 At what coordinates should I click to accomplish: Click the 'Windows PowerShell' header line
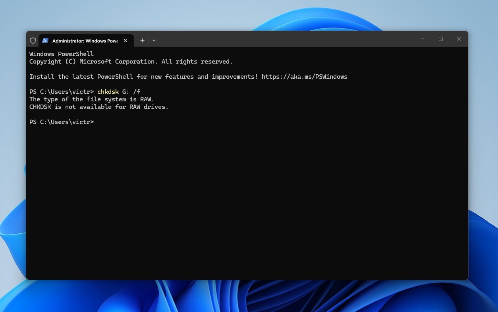(62, 54)
